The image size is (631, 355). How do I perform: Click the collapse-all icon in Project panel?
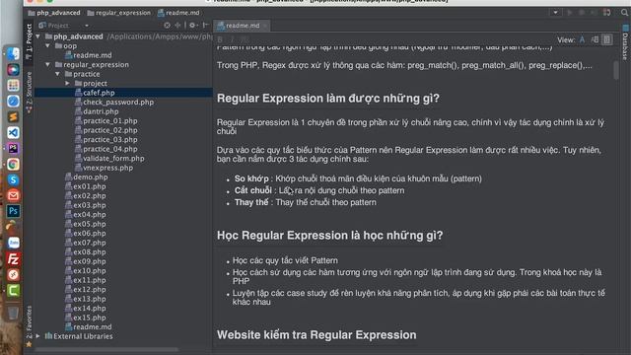coord(177,26)
